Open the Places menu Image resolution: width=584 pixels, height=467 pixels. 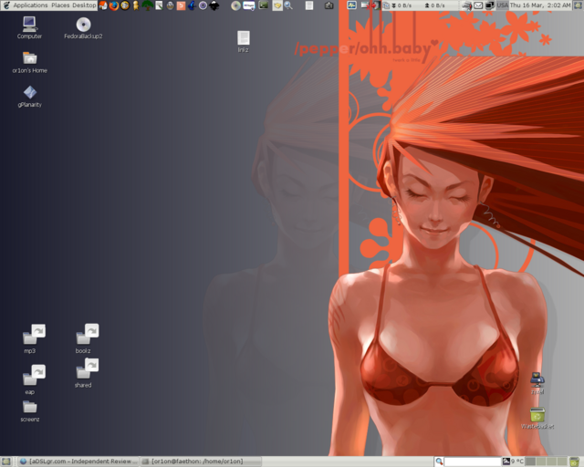pos(60,5)
